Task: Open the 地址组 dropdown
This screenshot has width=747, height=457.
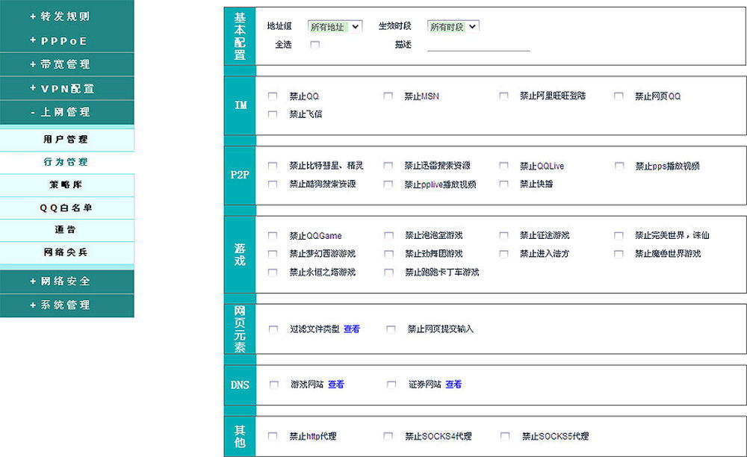Action: pos(335,26)
